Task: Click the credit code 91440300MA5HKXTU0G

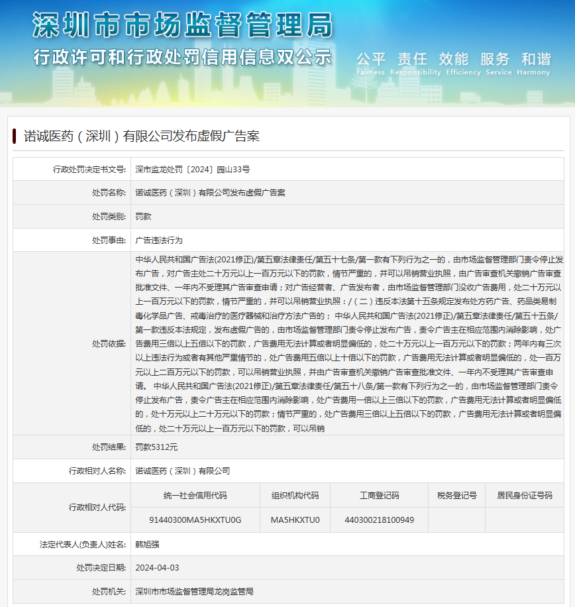Action: point(195,520)
